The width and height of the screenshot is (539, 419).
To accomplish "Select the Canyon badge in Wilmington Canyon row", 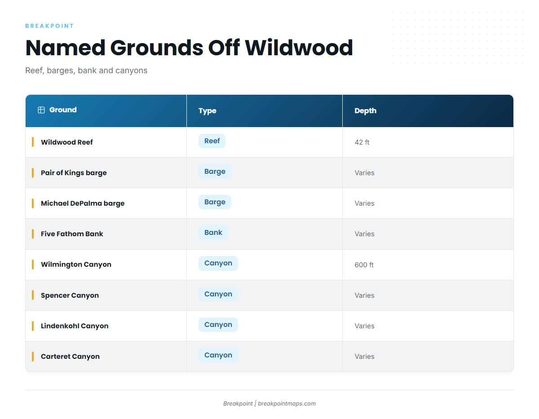I will click(x=218, y=263).
